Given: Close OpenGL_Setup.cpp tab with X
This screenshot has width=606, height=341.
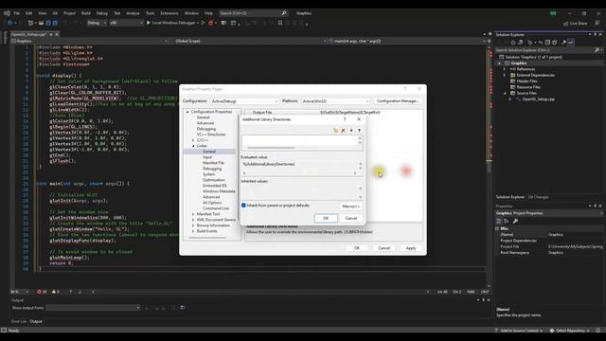Looking at the screenshot, I should tap(57, 34).
